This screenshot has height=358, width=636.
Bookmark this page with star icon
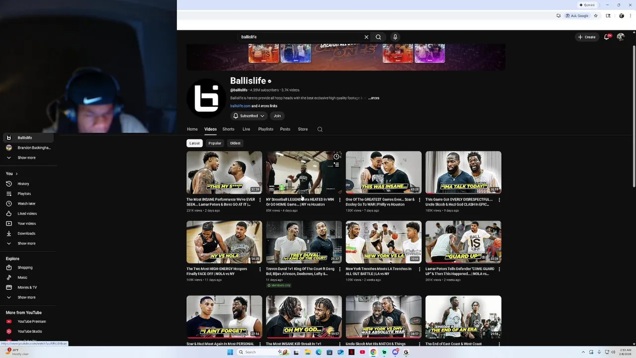[596, 16]
